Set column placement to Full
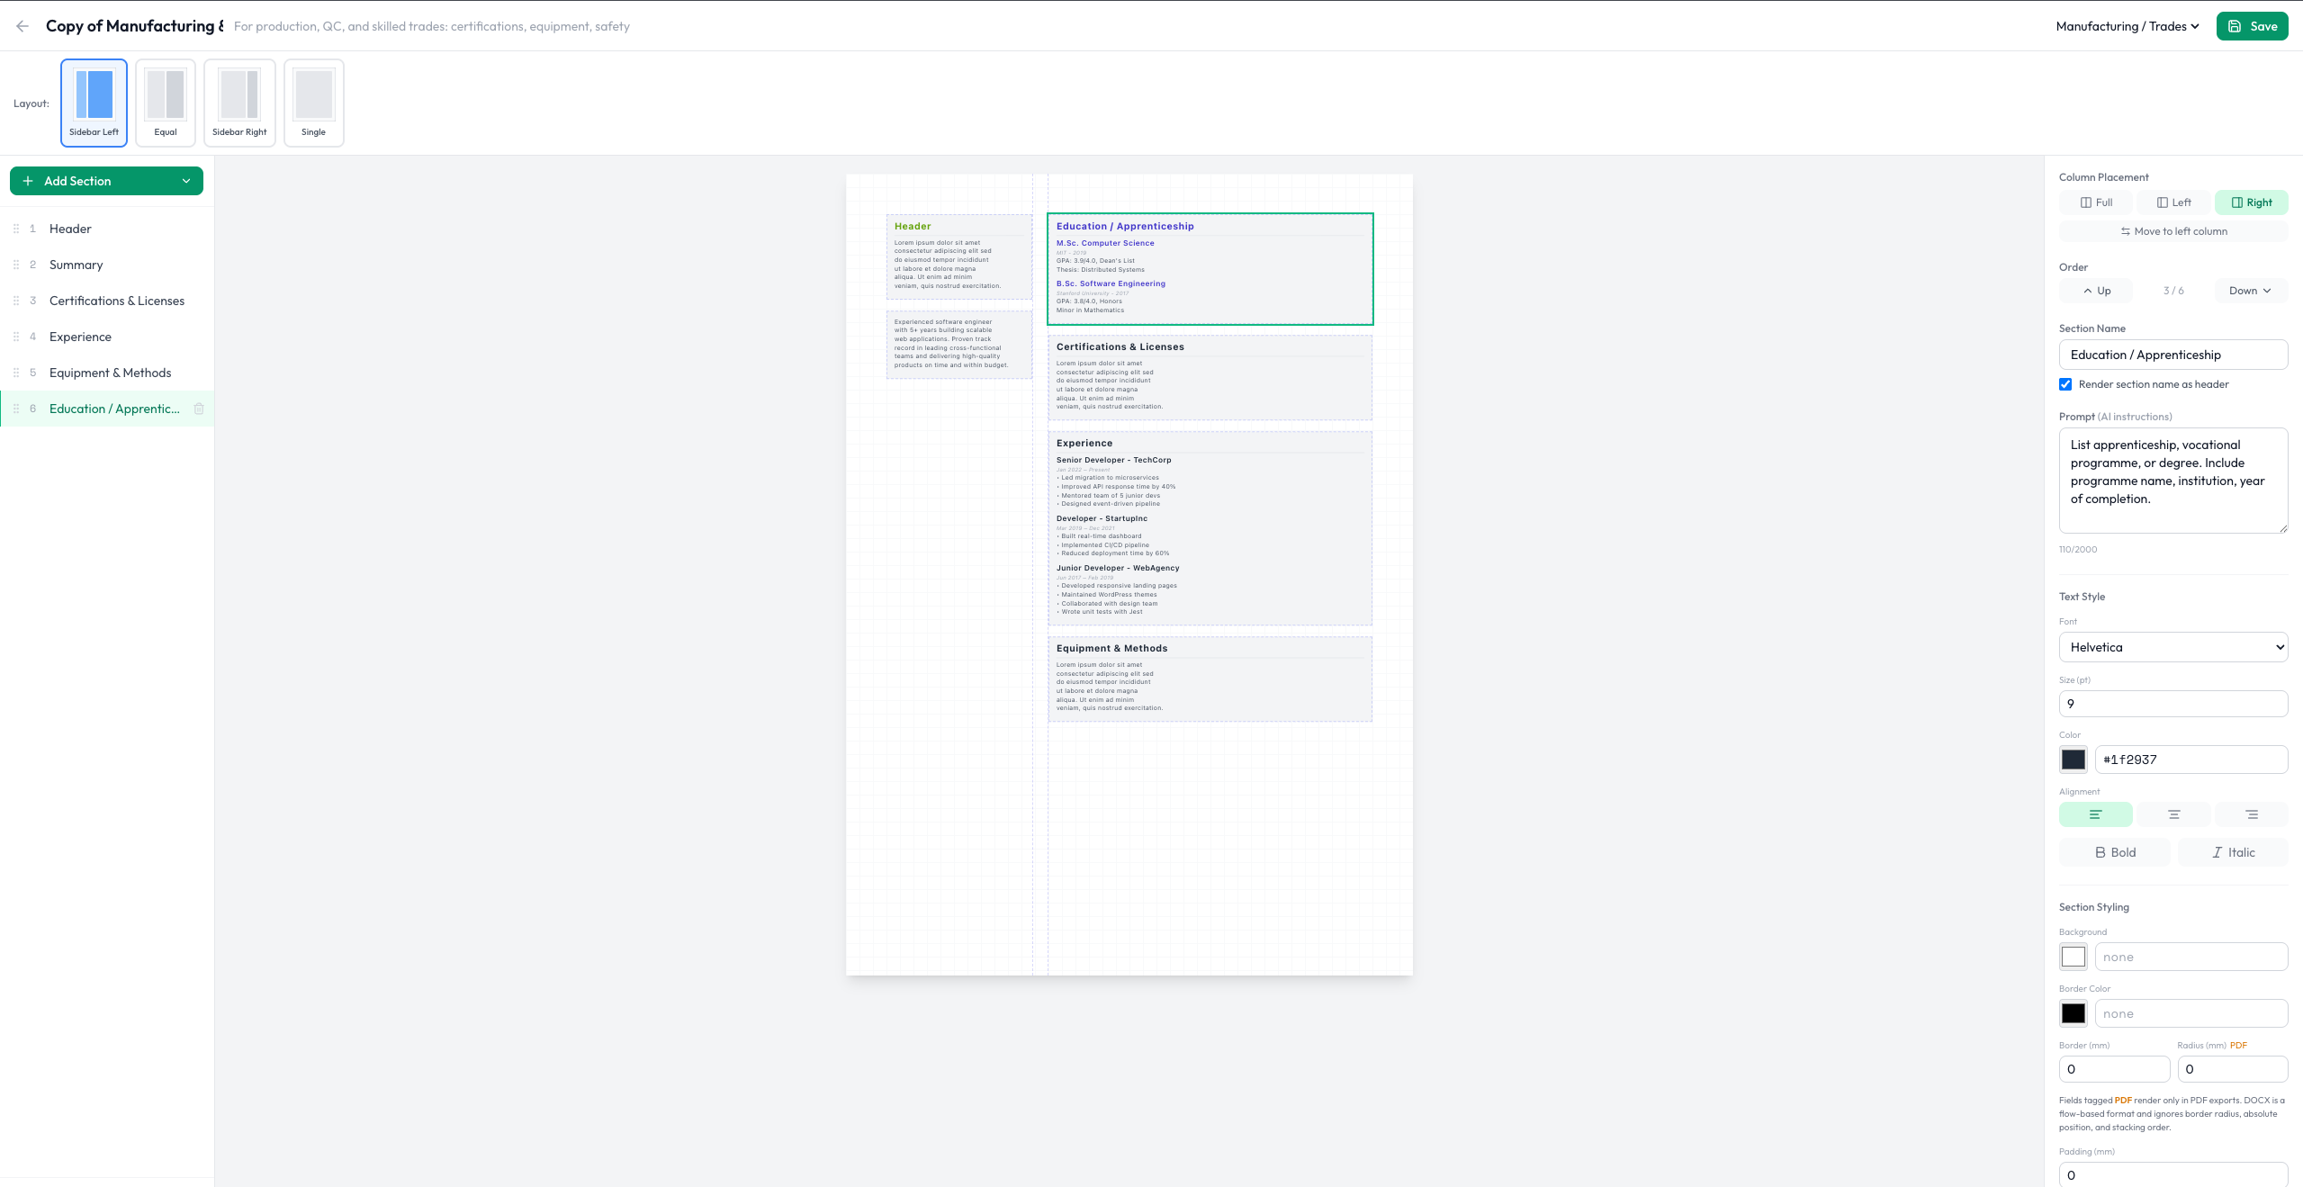 tap(2095, 202)
